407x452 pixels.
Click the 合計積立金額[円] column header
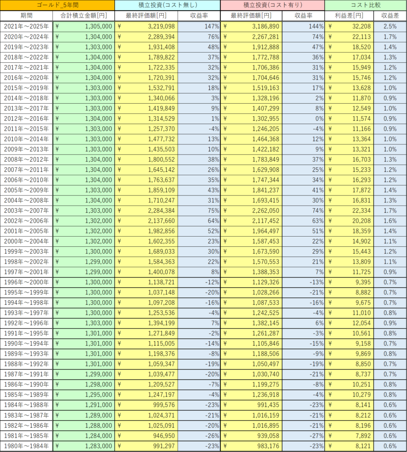coord(83,16)
